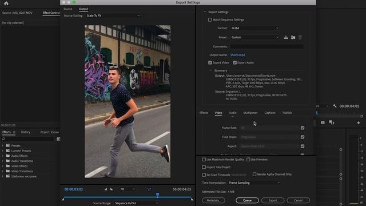This screenshot has width=366, height=206.
Task: Open the Source Scaling dropdown
Action: tap(113, 15)
